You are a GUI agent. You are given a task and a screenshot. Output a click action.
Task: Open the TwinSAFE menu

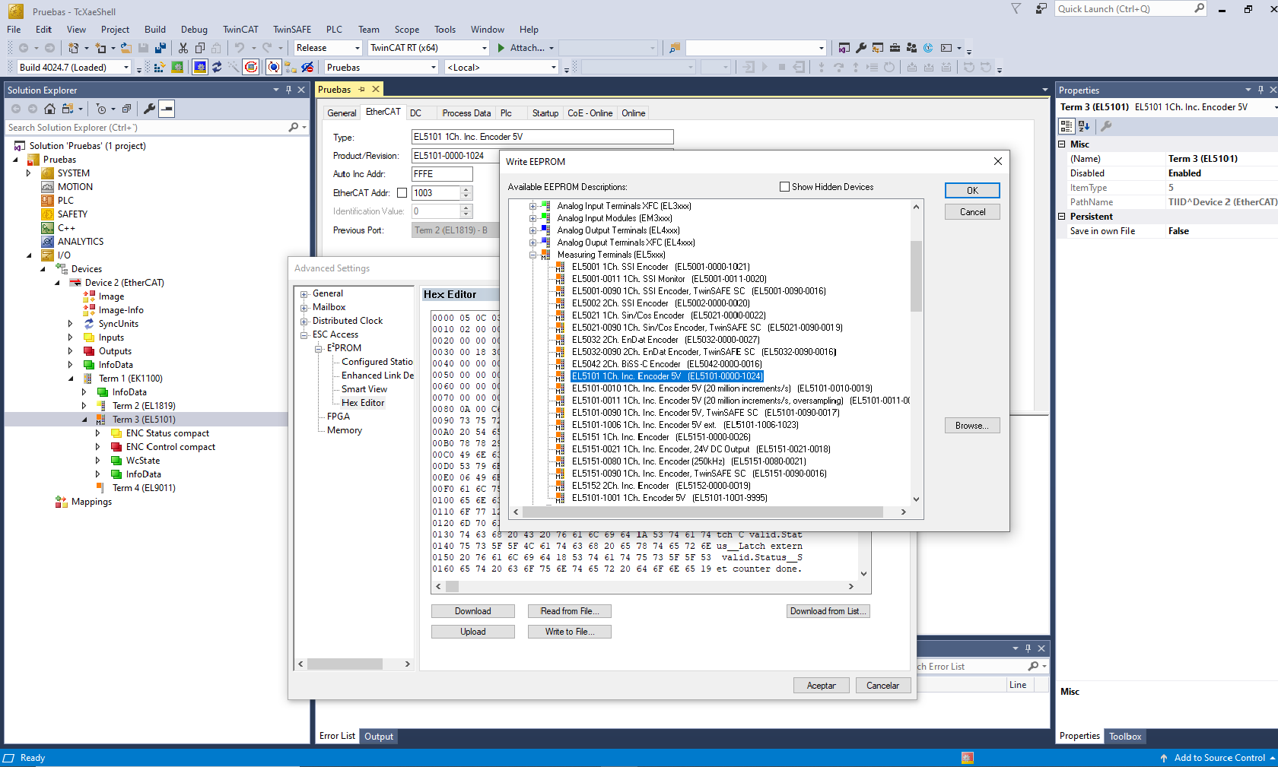pyautogui.click(x=292, y=30)
